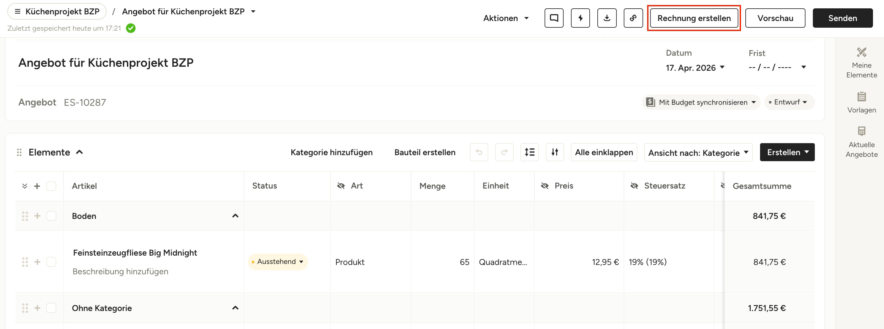The height and width of the screenshot is (329, 884).
Task: Click the redo arrow in Elemente toolbar
Action: 504,152
